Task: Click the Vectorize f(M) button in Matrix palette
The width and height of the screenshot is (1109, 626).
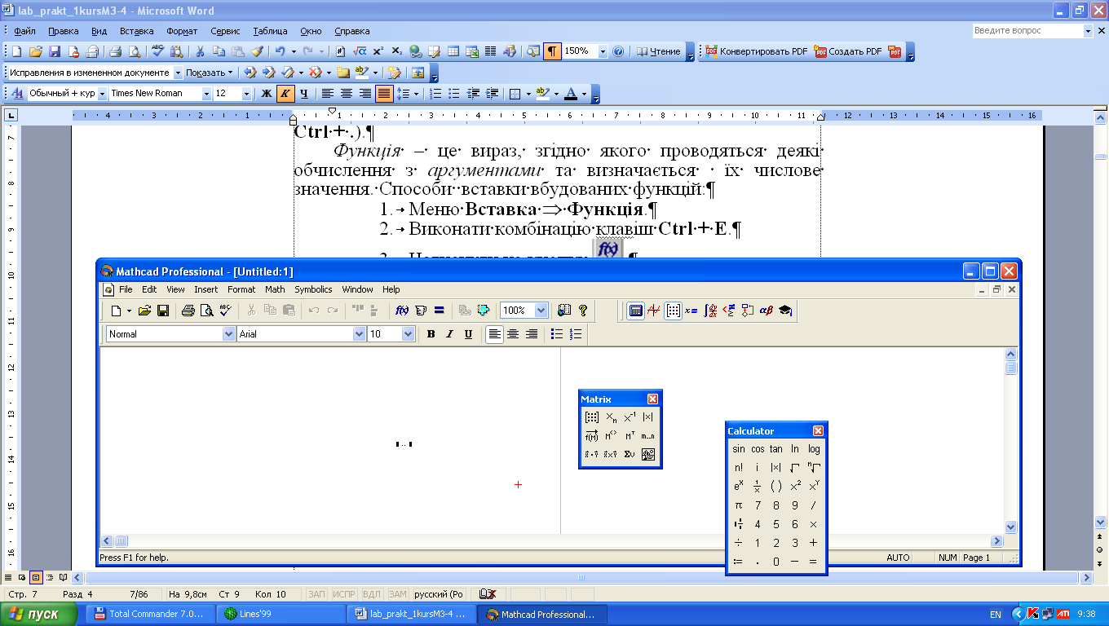Action: tap(592, 436)
